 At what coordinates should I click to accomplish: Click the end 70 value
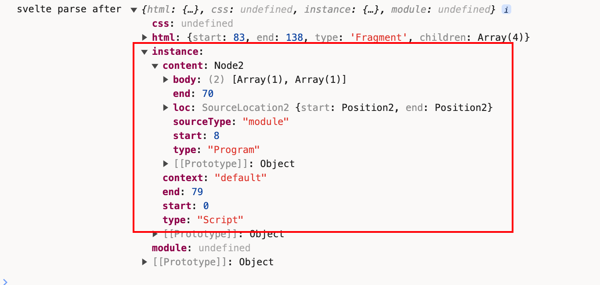click(x=207, y=94)
